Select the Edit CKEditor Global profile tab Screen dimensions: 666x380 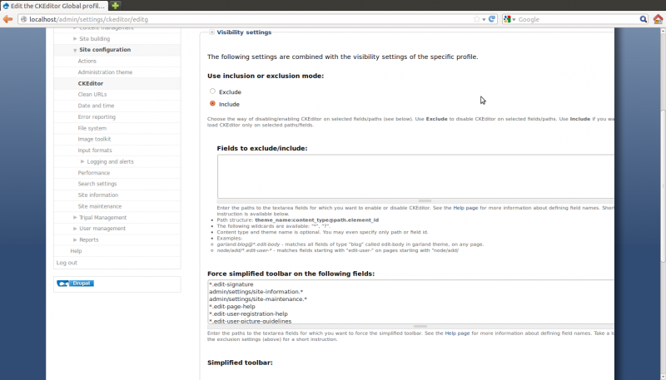(x=54, y=6)
